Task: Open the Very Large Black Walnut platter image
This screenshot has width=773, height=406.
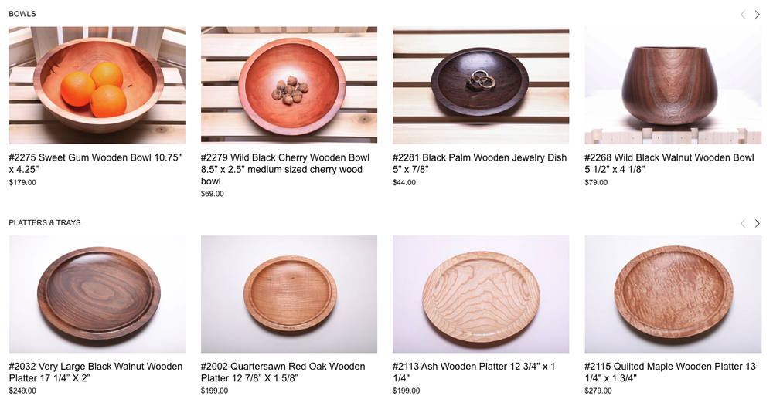Action: (x=97, y=294)
